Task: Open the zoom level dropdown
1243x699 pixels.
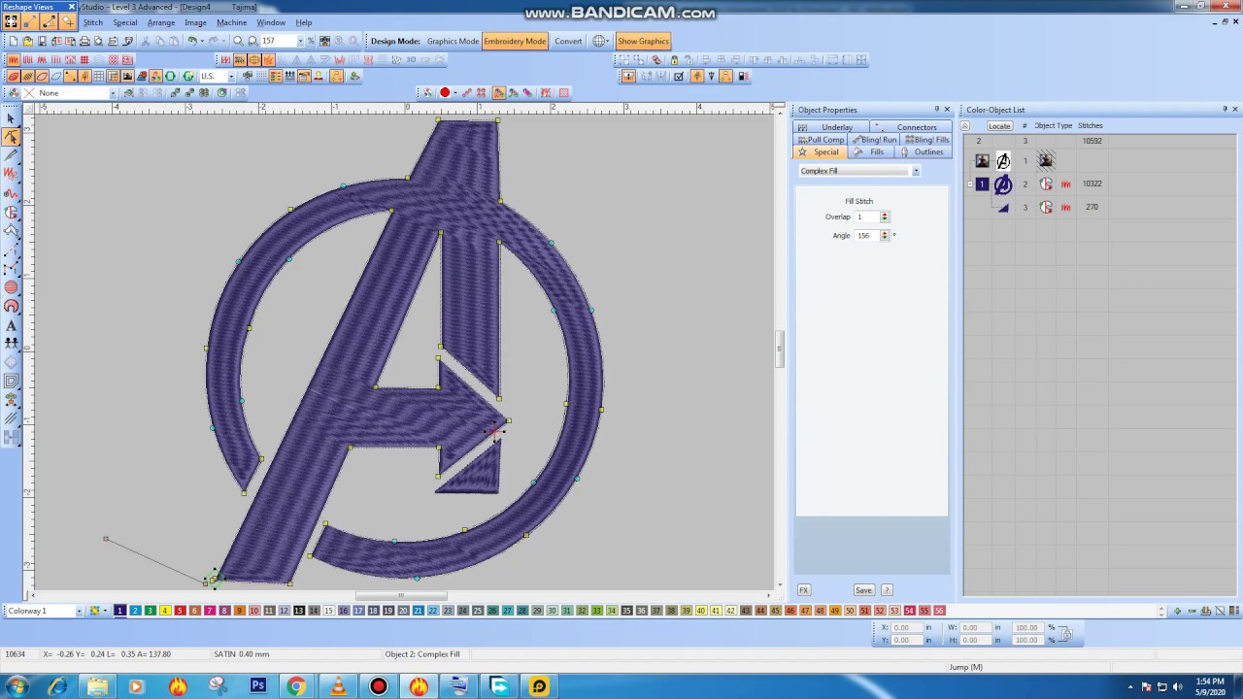Action: [299, 41]
